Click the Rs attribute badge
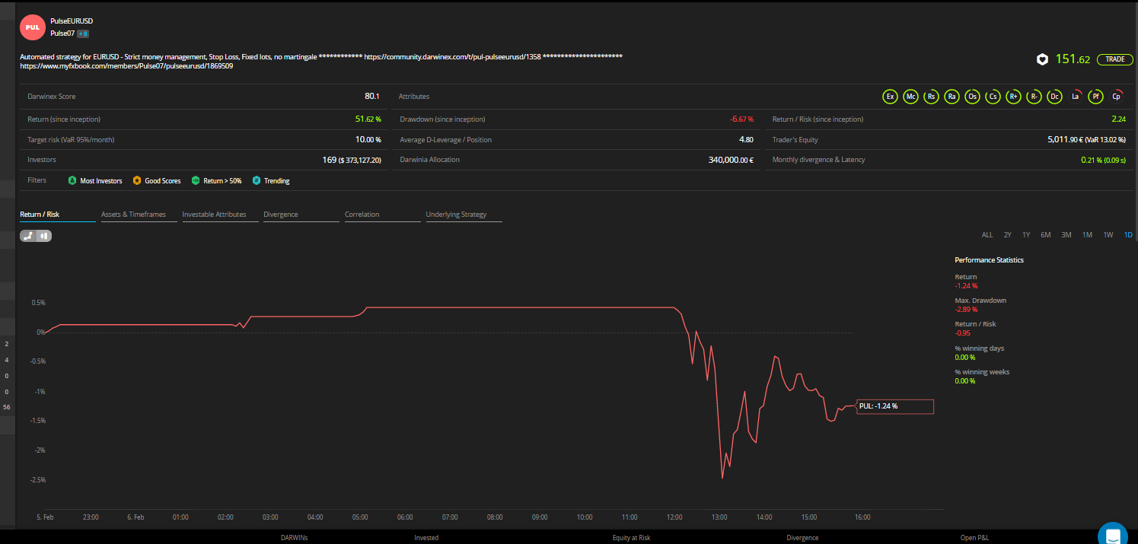The height and width of the screenshot is (544, 1138). click(930, 97)
